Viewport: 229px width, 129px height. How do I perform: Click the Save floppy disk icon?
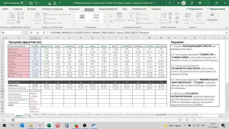[x=31, y=3]
